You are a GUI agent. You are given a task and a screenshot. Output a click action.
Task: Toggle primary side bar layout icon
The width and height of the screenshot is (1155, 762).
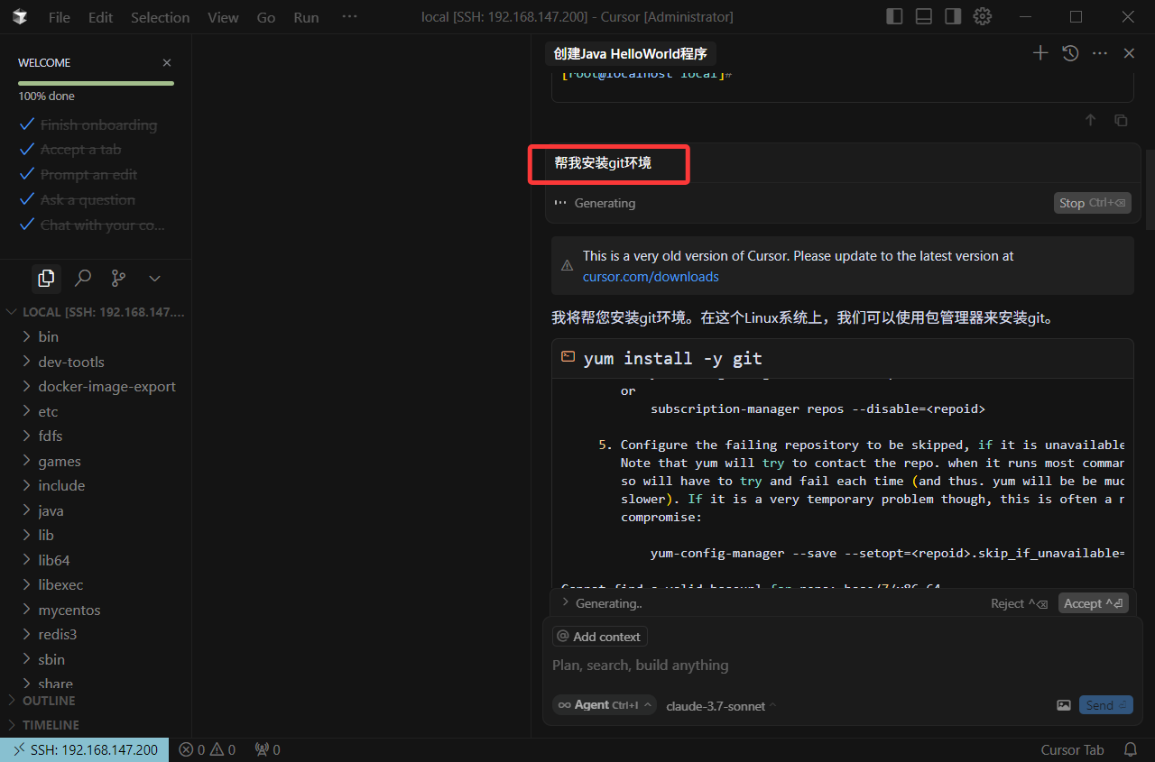[894, 16]
